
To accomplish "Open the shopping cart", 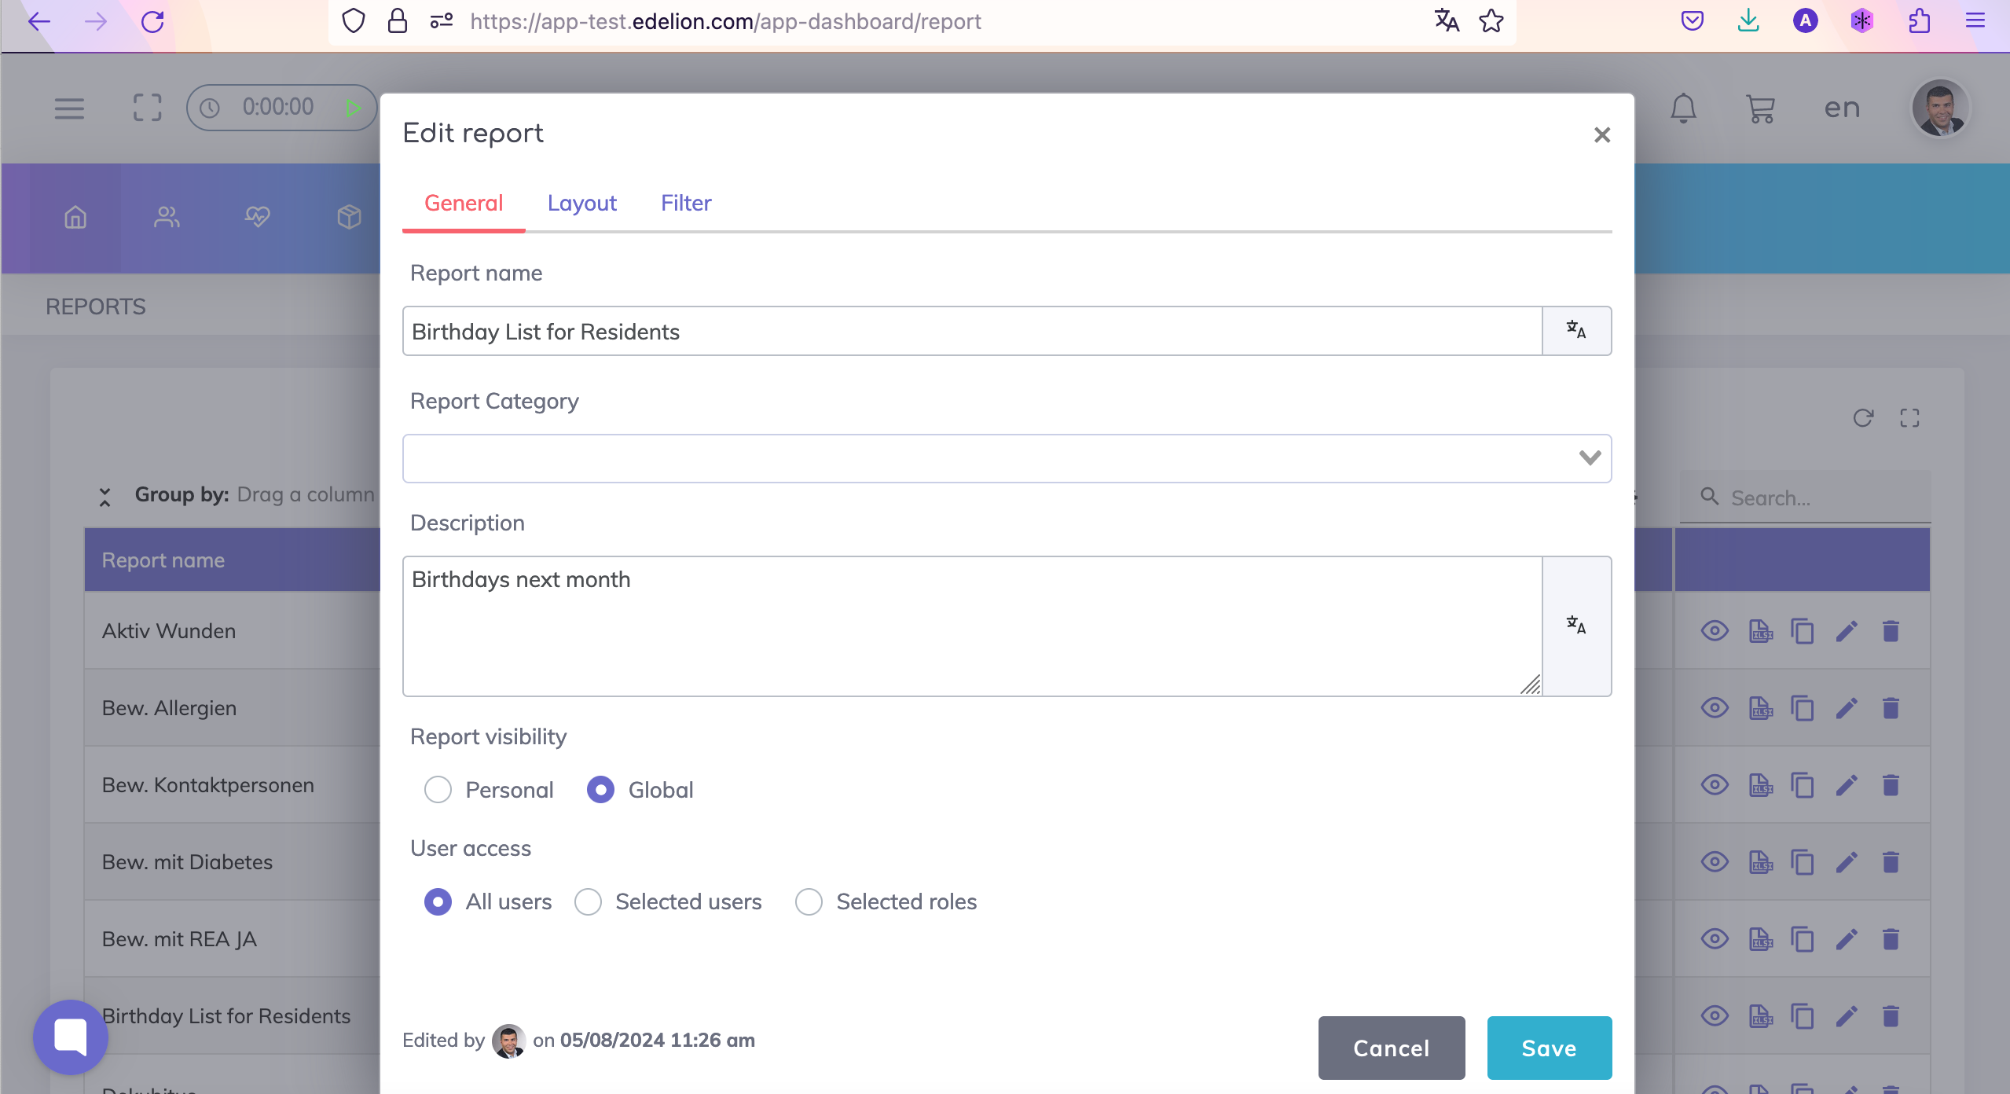I will click(1760, 108).
